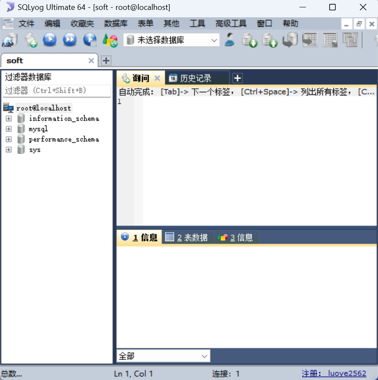Image resolution: width=378 pixels, height=380 pixels.
Task: Expand the mysql database tree node
Action: point(9,129)
